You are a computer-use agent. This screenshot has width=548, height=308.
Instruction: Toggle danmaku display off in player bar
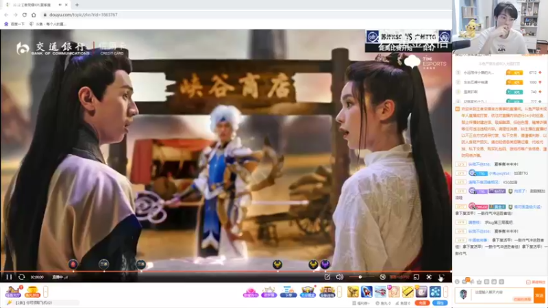point(383,277)
